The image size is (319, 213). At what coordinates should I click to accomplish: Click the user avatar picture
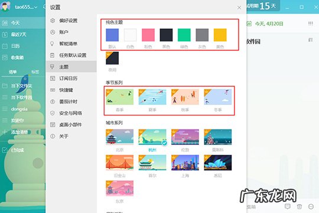(x=6, y=6)
